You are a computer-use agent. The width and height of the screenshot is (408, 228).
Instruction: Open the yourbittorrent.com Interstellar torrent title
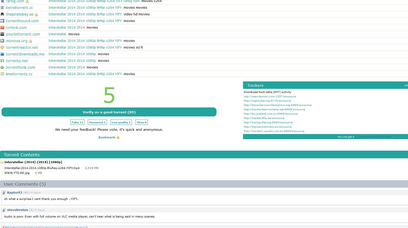coord(57,34)
